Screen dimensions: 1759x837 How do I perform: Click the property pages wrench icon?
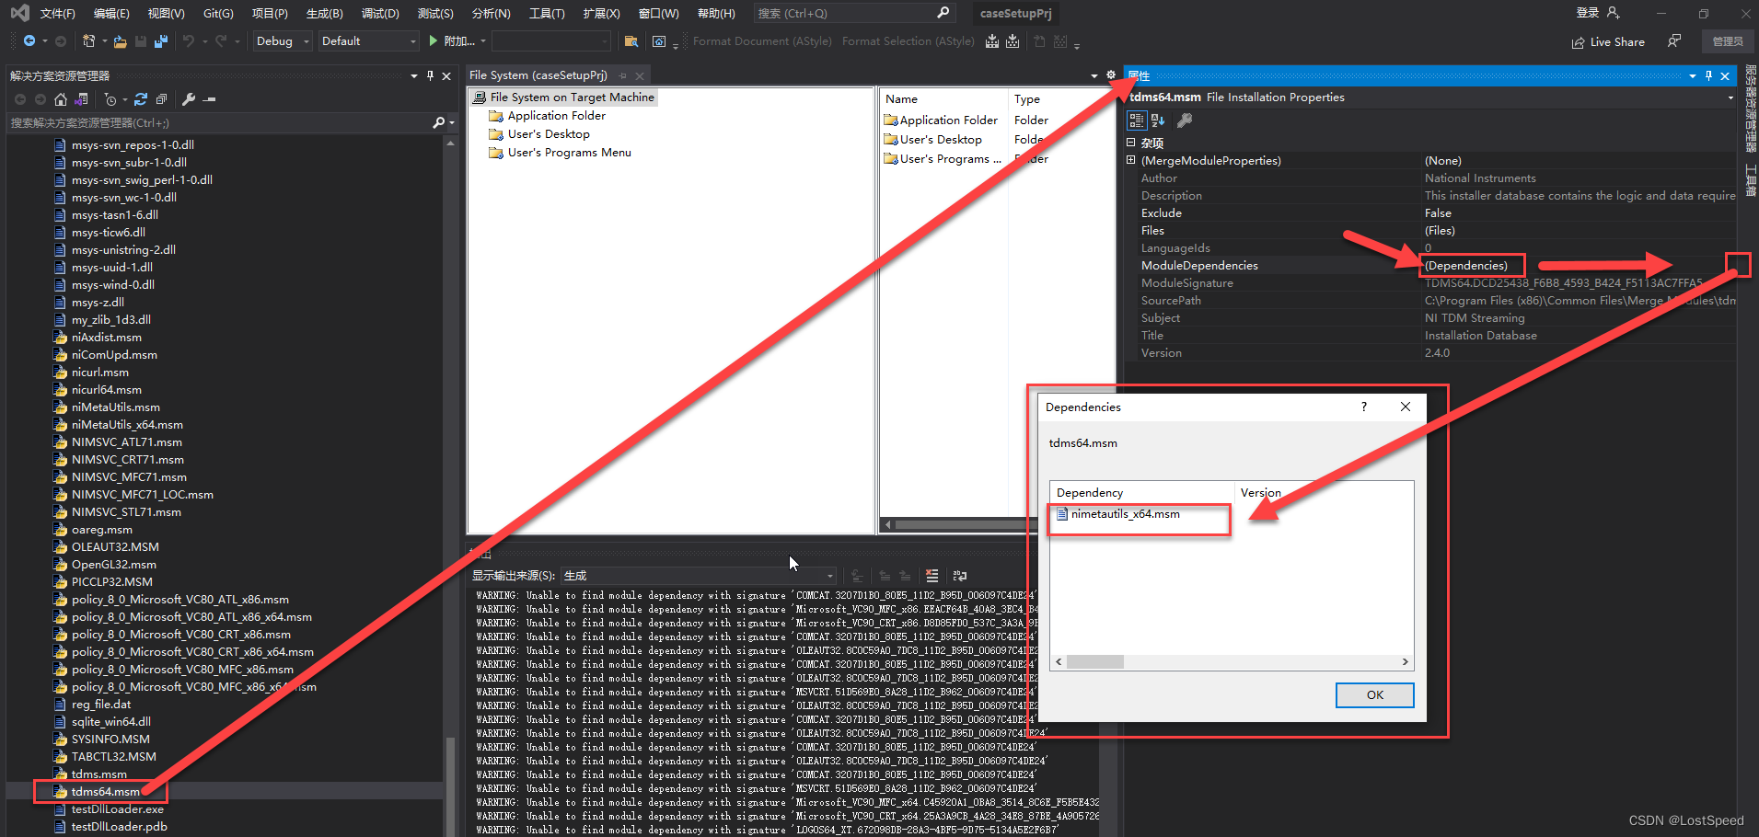pos(1185,120)
